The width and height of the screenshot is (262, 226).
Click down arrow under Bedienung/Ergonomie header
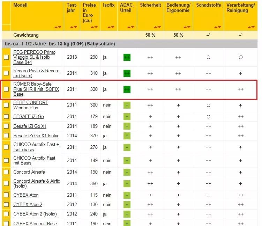(x=188, y=27)
